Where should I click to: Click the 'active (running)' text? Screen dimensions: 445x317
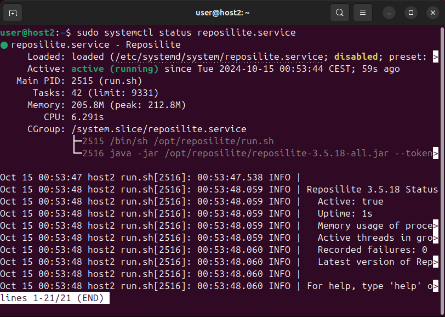pyautogui.click(x=115, y=69)
